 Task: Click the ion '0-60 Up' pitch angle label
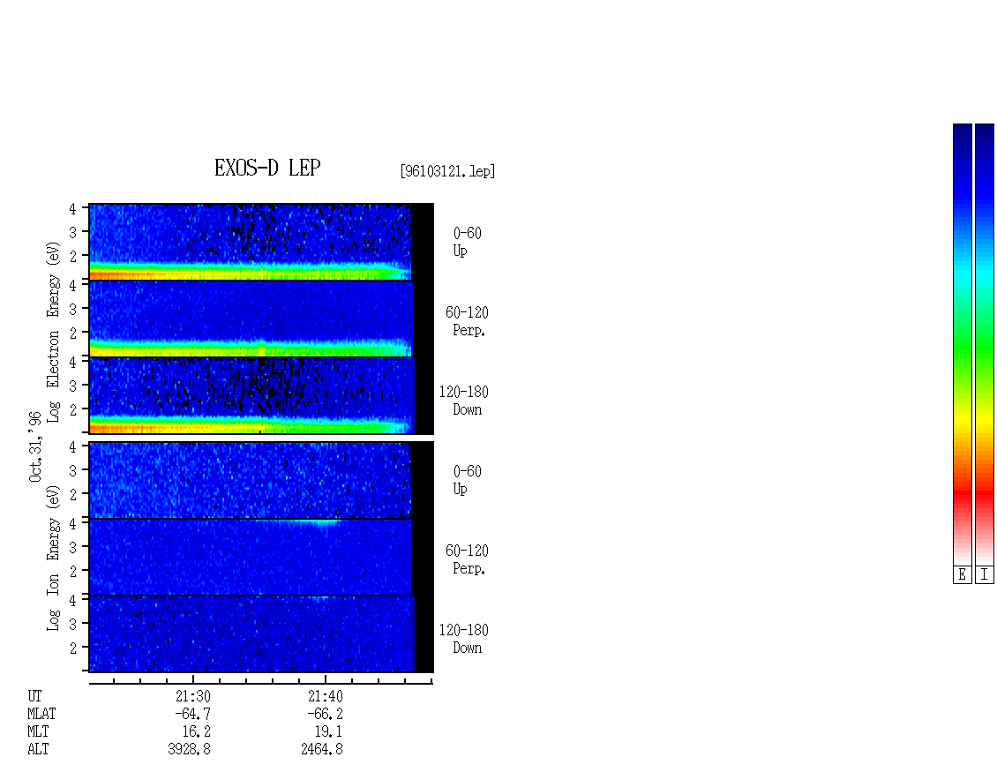click(x=467, y=480)
